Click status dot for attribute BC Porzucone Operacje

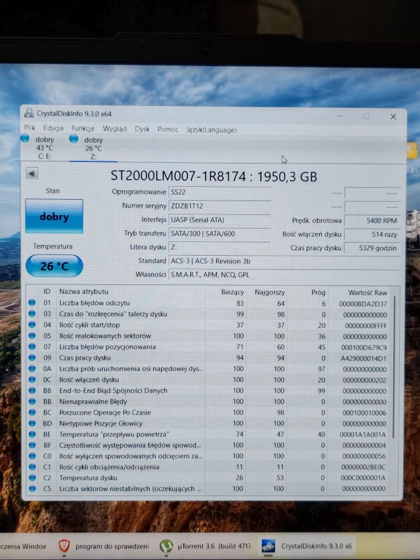(32, 412)
